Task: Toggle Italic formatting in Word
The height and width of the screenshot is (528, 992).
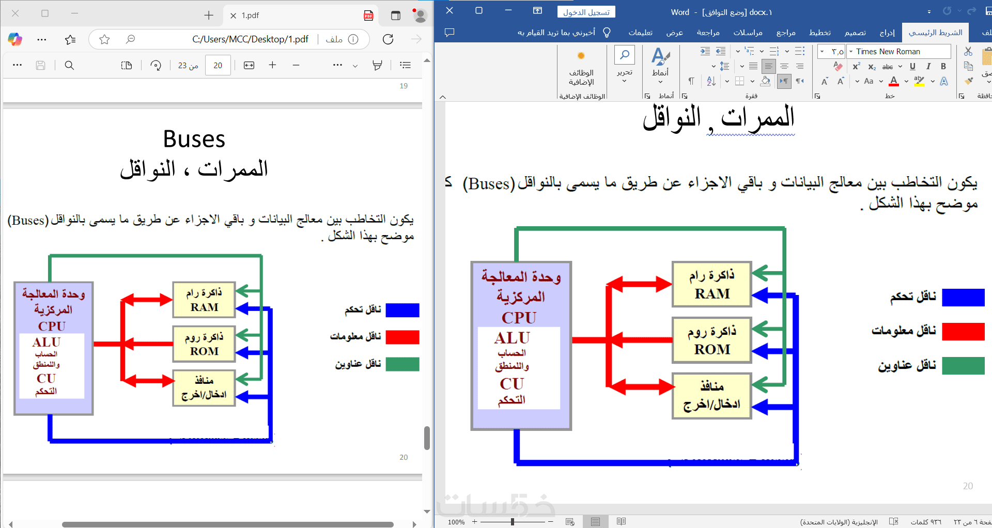Action: [928, 66]
